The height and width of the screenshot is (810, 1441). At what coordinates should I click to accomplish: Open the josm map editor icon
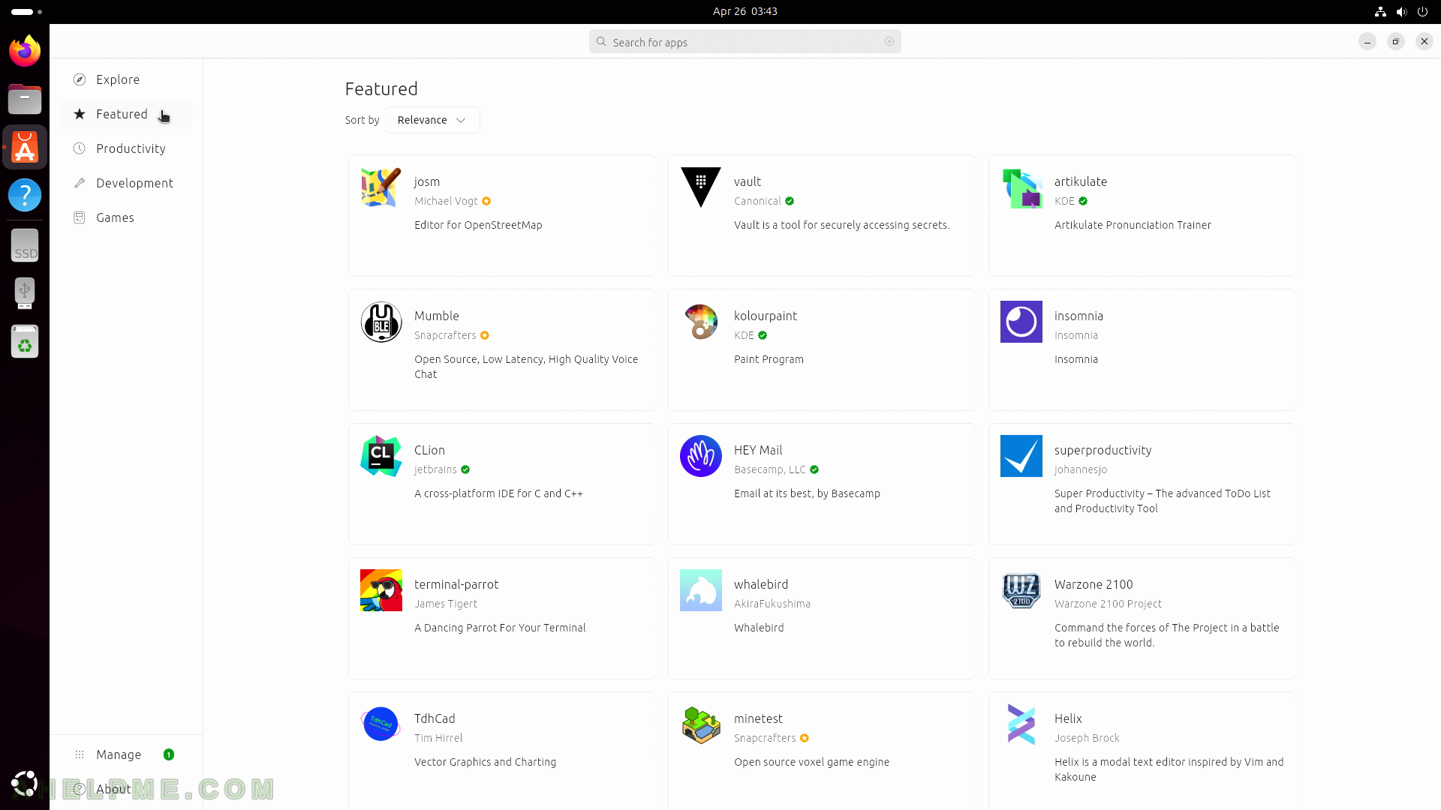pyautogui.click(x=381, y=187)
